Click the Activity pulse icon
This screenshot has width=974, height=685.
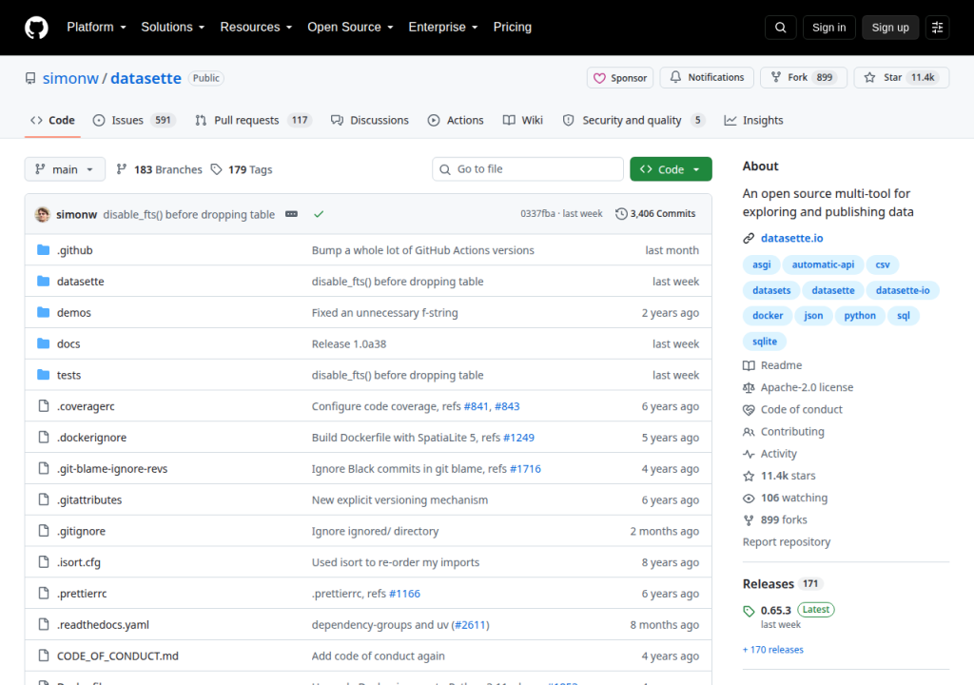tap(749, 454)
